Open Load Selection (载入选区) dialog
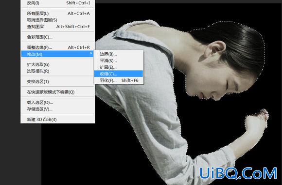 pyautogui.click(x=58, y=103)
